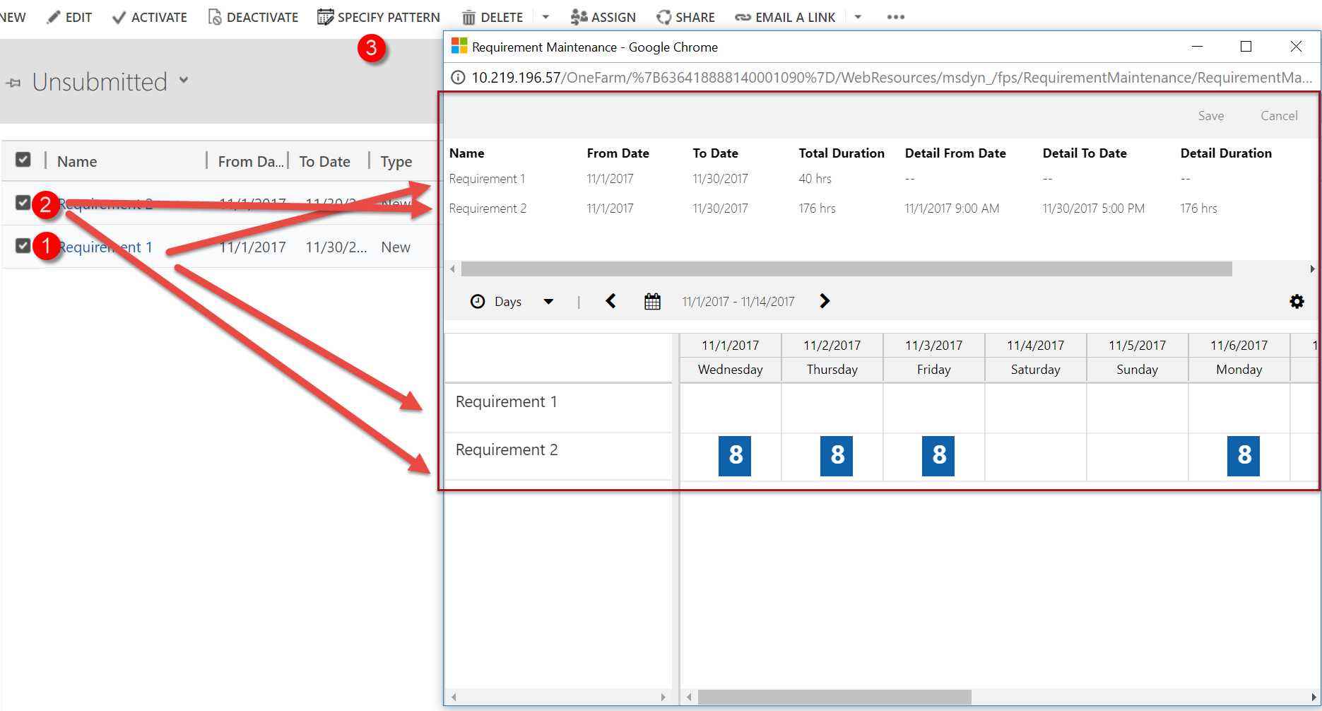
Task: Click the Assign people icon
Action: click(x=579, y=17)
